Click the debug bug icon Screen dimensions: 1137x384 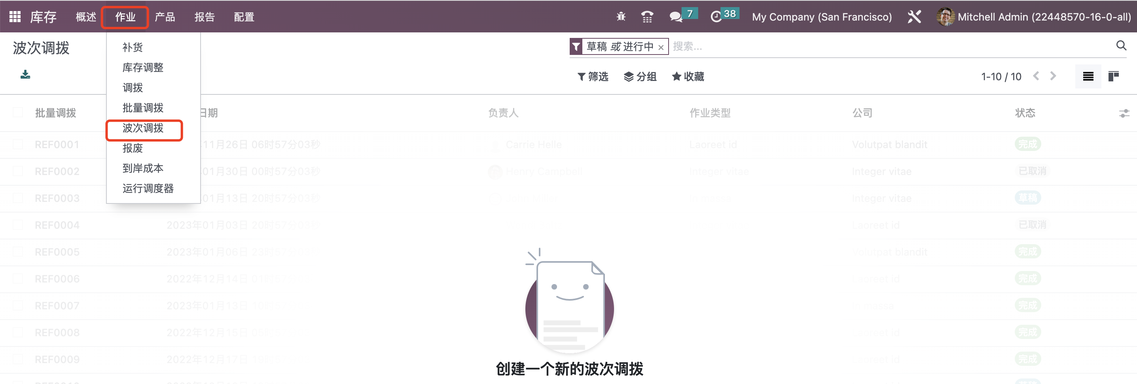coord(621,17)
